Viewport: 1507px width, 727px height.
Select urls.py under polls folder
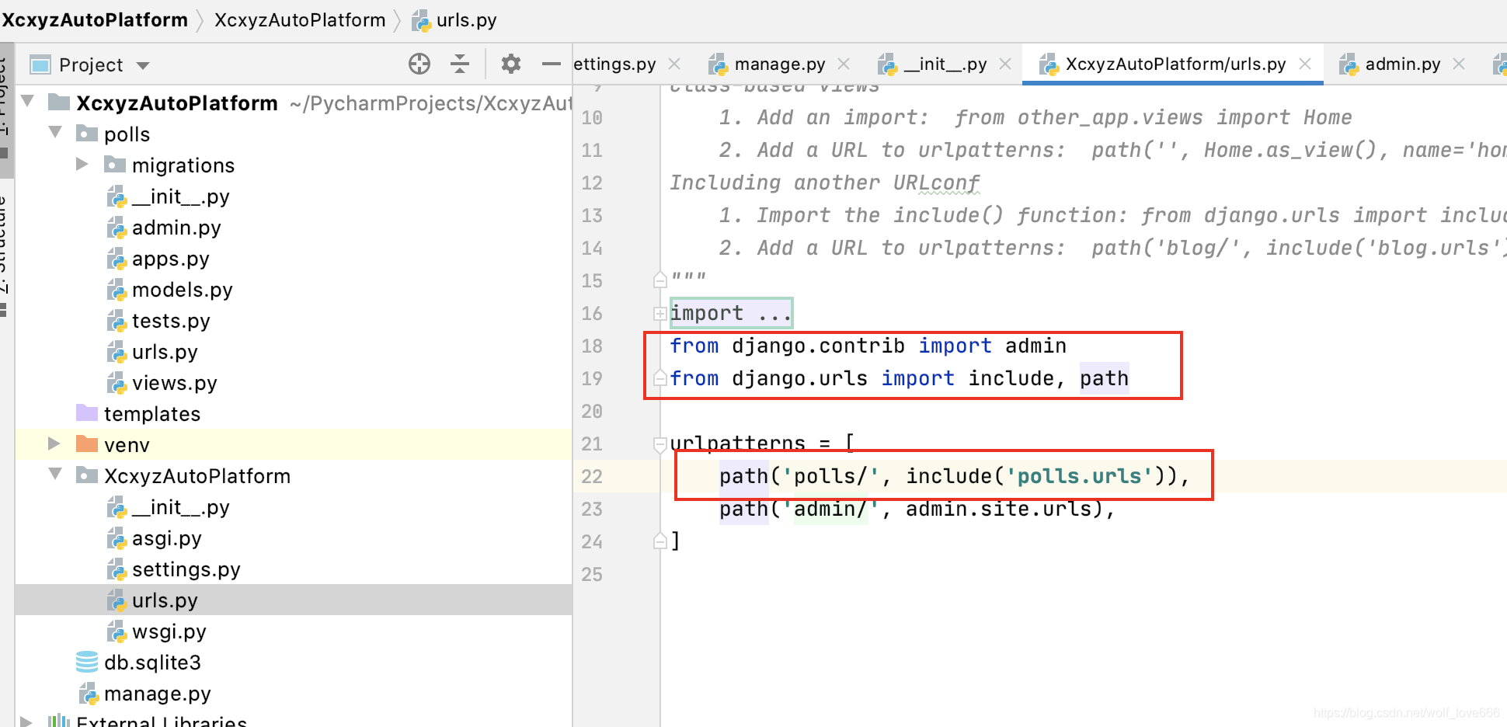165,352
